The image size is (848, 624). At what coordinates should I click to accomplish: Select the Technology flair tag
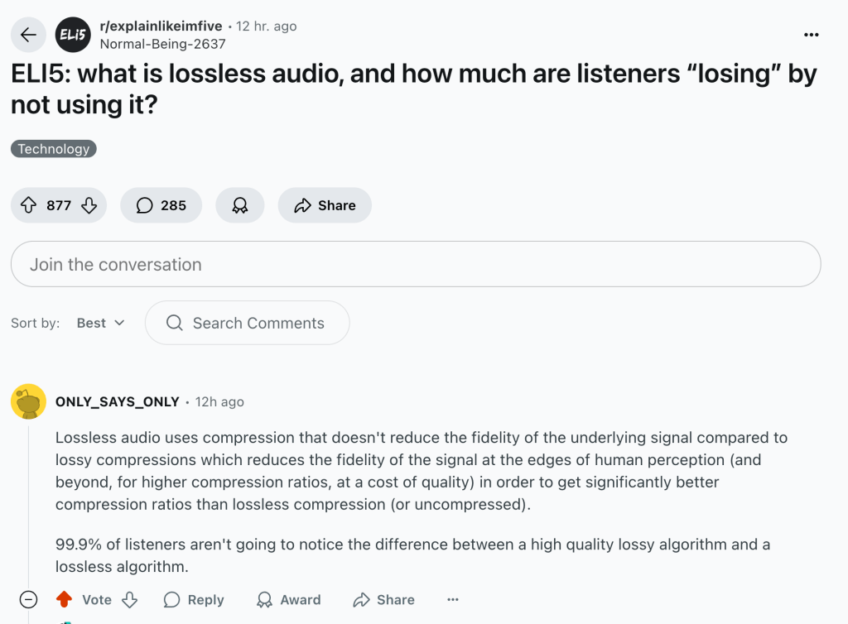54,149
